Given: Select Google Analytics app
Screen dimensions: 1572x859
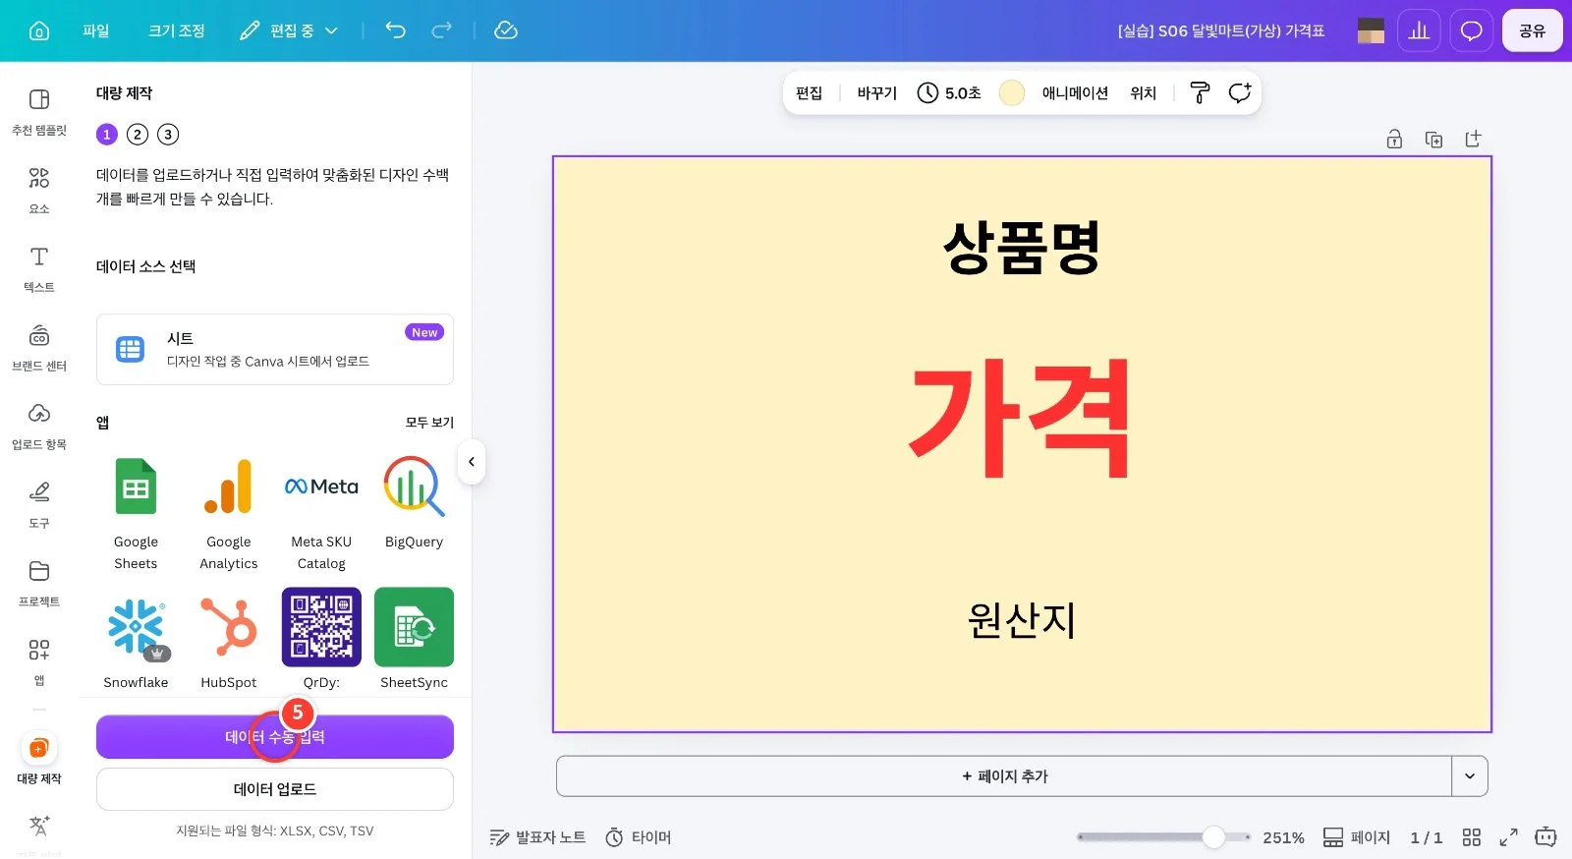Looking at the screenshot, I should [x=229, y=513].
